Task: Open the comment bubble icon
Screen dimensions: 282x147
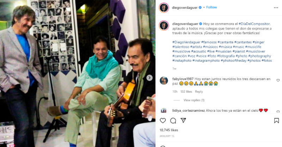Action: point(173,121)
